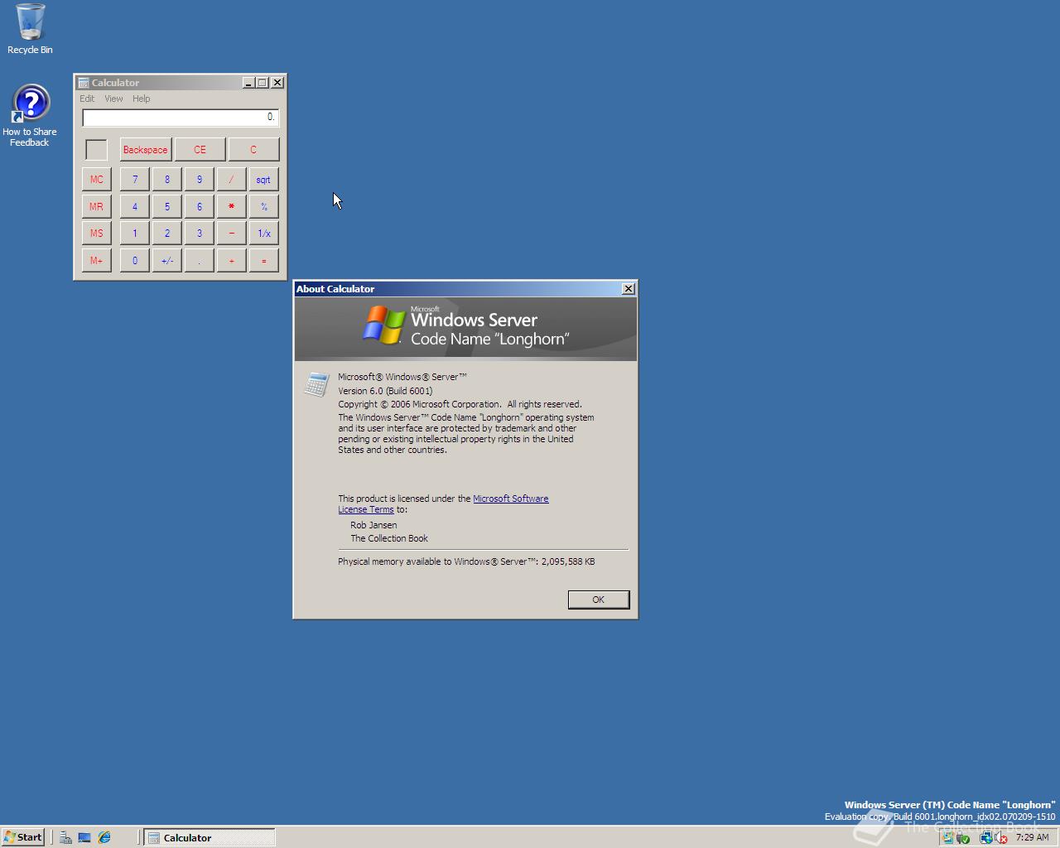This screenshot has height=848, width=1060.
Task: Close the Calculator window
Action: [x=277, y=83]
